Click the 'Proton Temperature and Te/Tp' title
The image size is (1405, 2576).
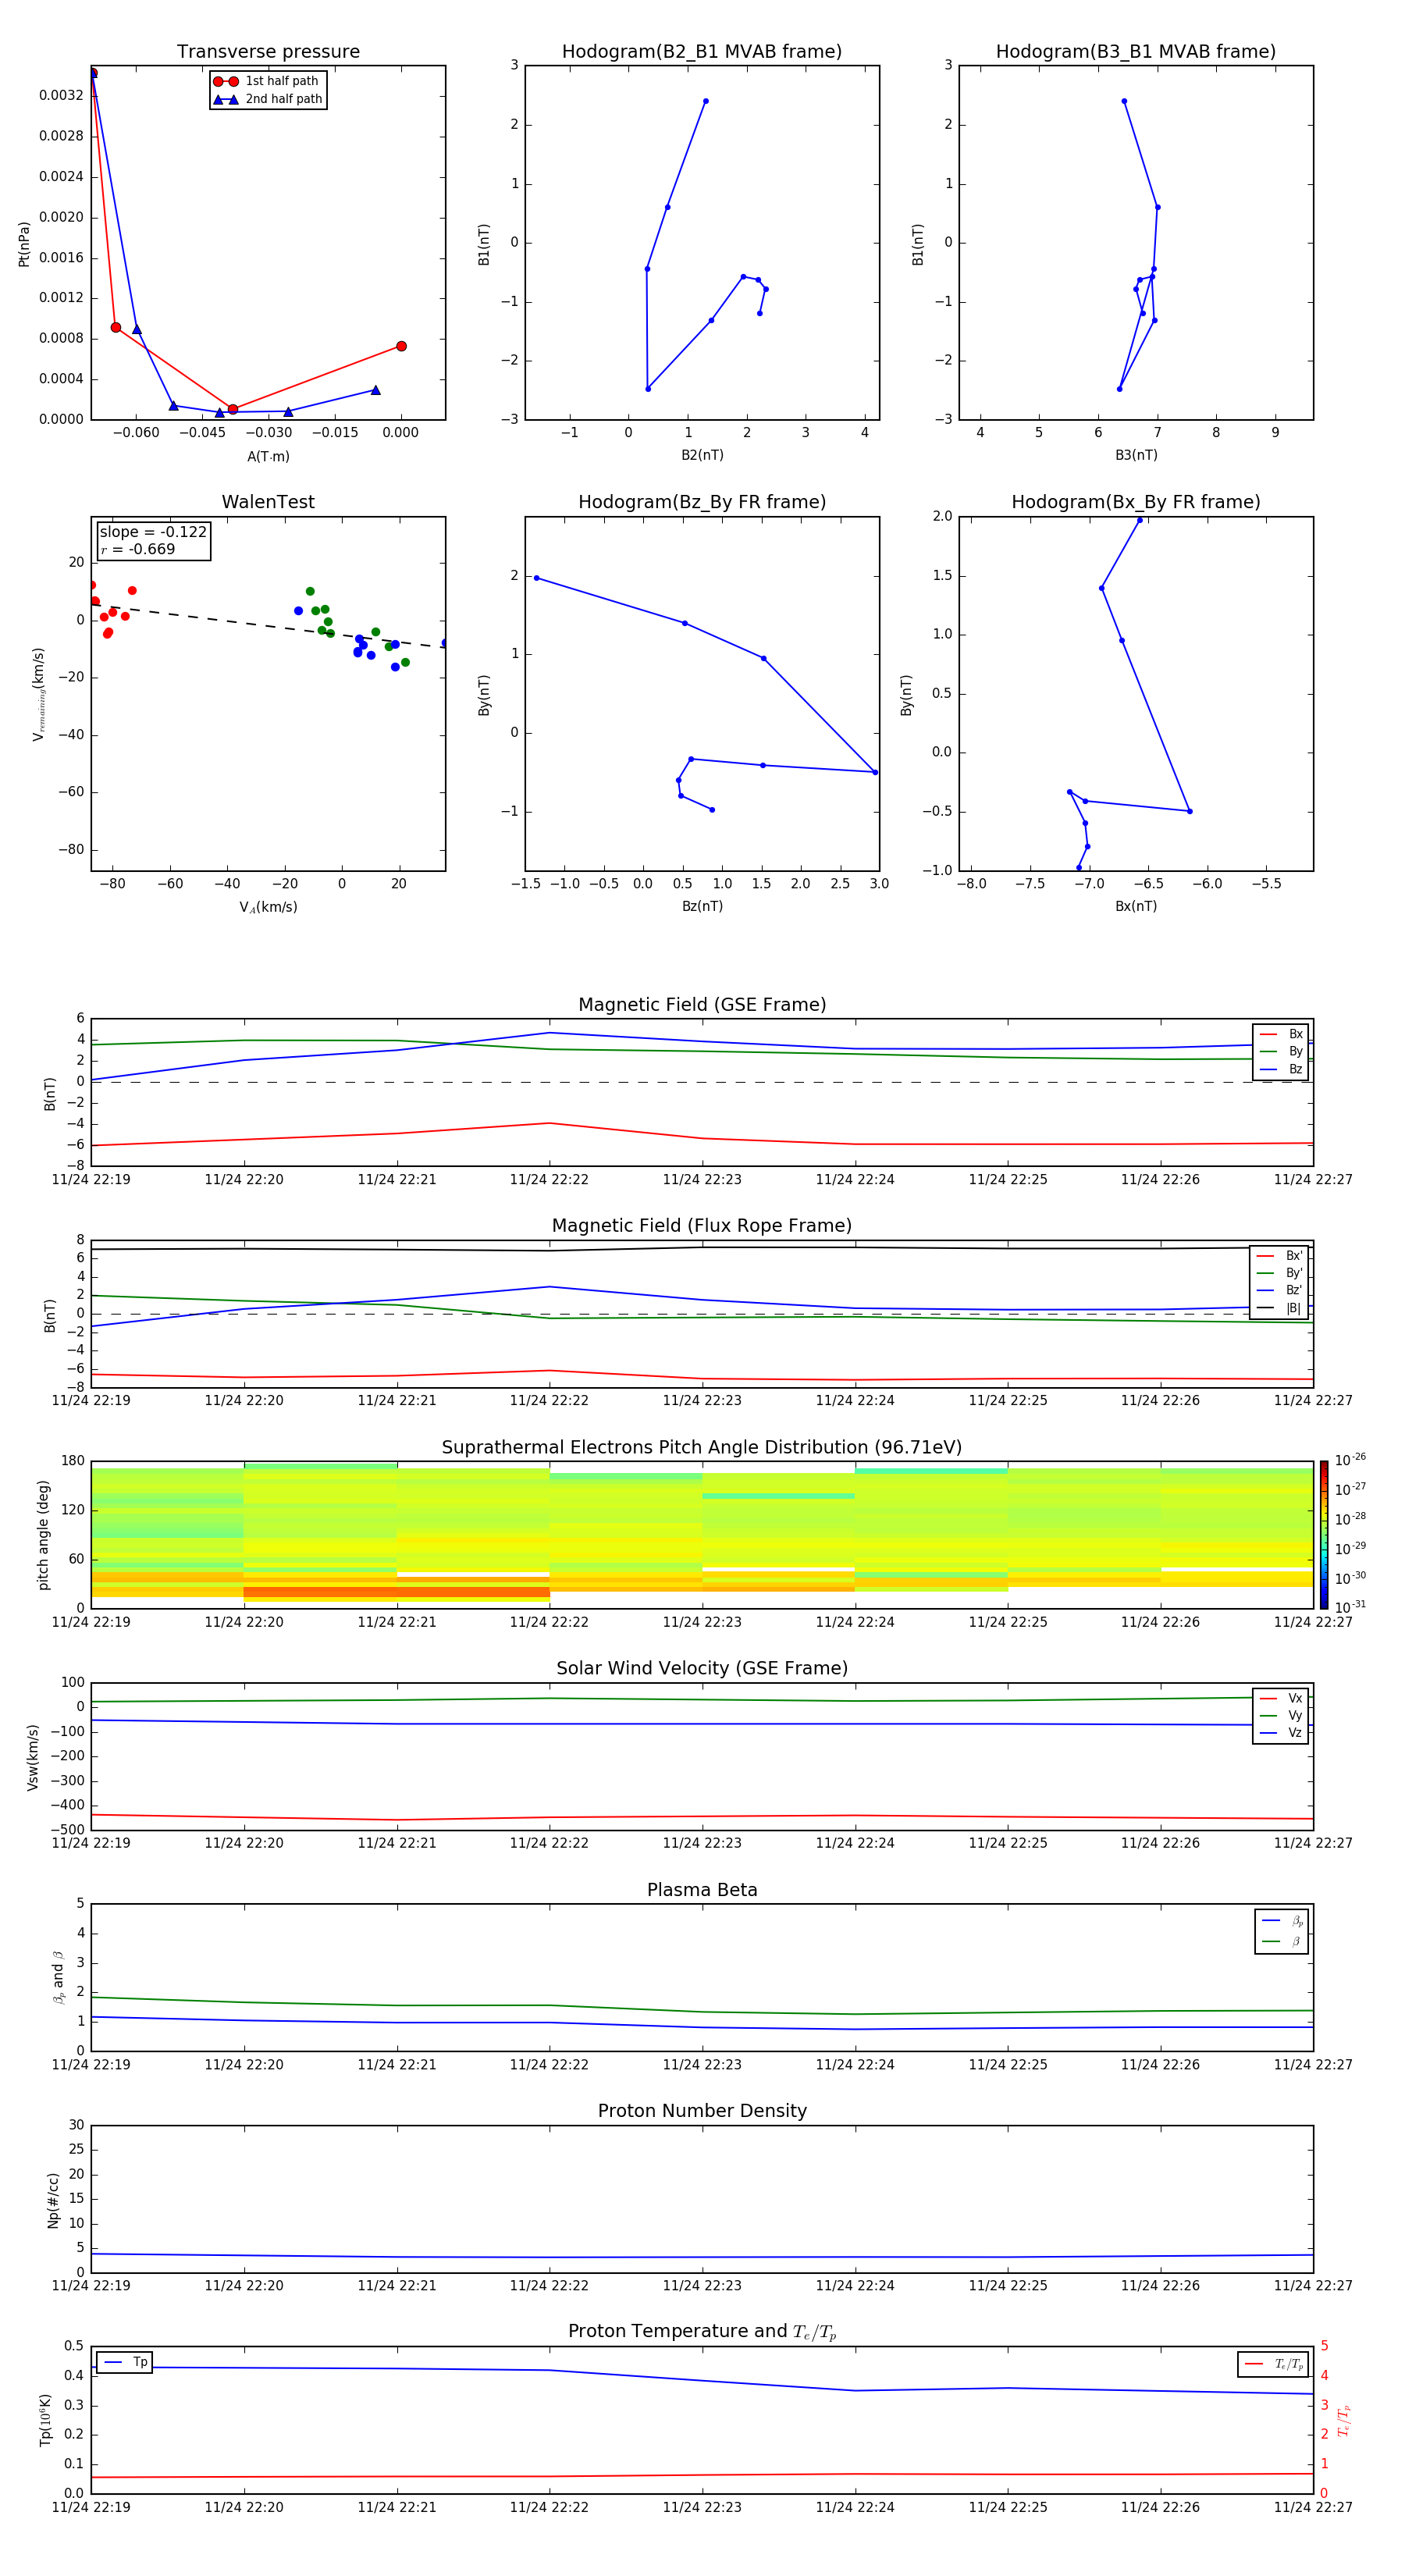click(x=702, y=2331)
